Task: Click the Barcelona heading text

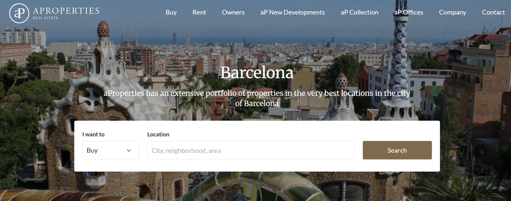Action: tap(257, 73)
